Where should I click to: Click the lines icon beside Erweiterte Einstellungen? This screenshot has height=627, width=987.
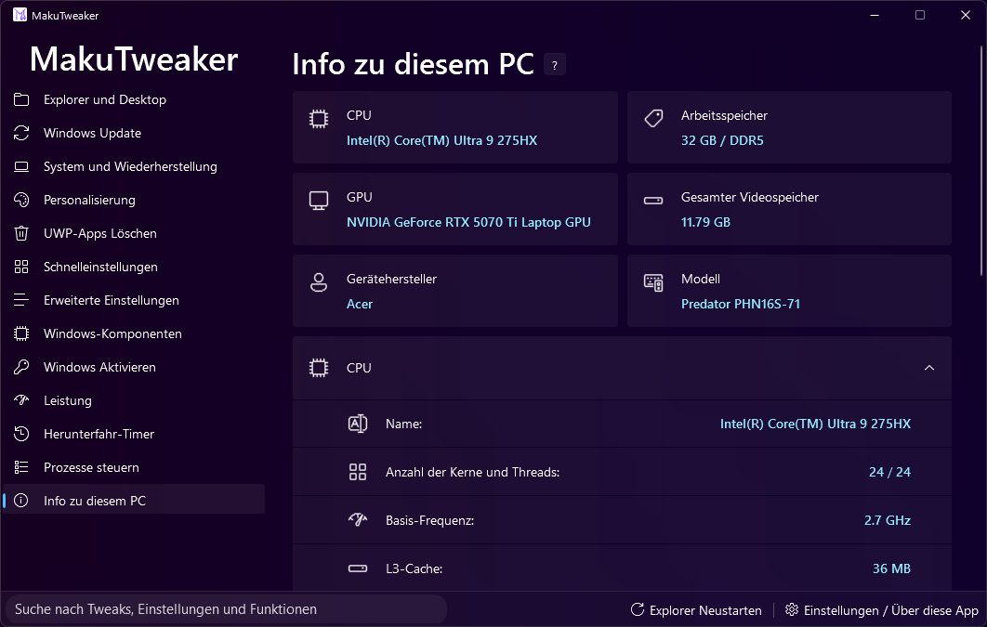point(21,300)
